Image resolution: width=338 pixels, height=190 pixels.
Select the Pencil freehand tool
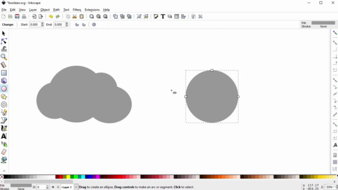click(x=4, y=112)
